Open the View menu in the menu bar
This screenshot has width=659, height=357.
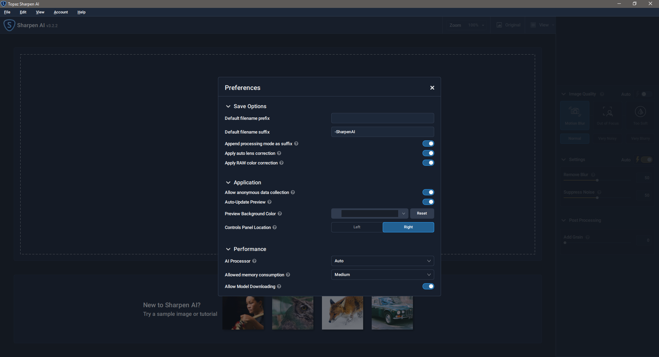click(x=40, y=12)
